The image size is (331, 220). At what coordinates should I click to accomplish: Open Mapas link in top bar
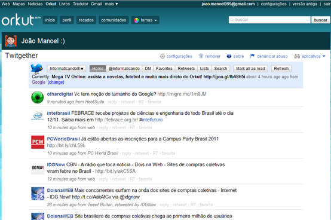tap(19, 4)
